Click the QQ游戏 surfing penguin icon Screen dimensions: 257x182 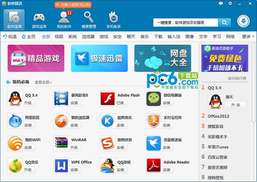tap(108, 165)
